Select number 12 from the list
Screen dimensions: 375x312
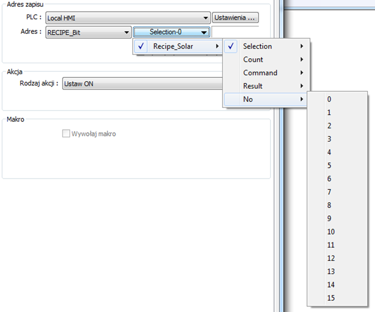coord(337,258)
